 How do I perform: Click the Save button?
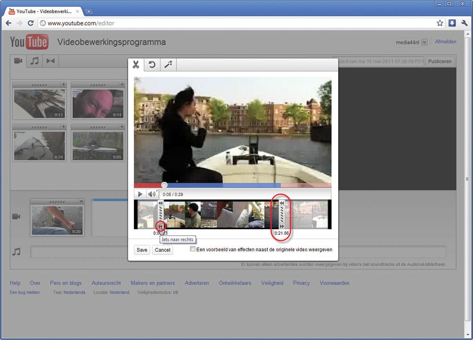pos(142,250)
